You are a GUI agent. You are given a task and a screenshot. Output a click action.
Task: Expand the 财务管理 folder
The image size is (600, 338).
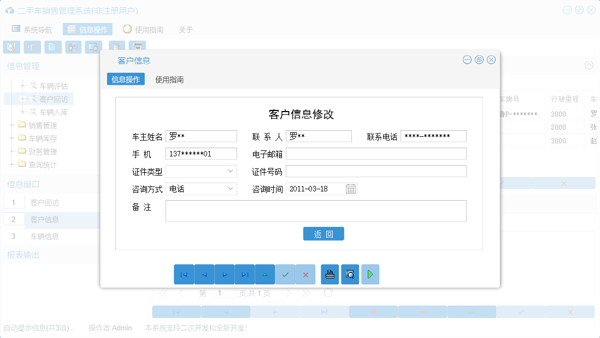(x=13, y=151)
